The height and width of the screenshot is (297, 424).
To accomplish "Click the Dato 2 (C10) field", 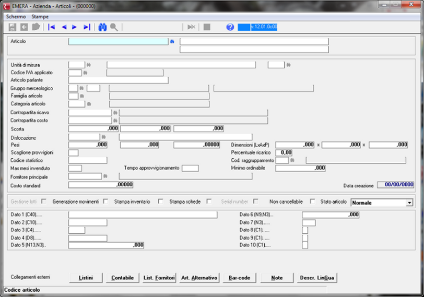I will click(x=88, y=223).
